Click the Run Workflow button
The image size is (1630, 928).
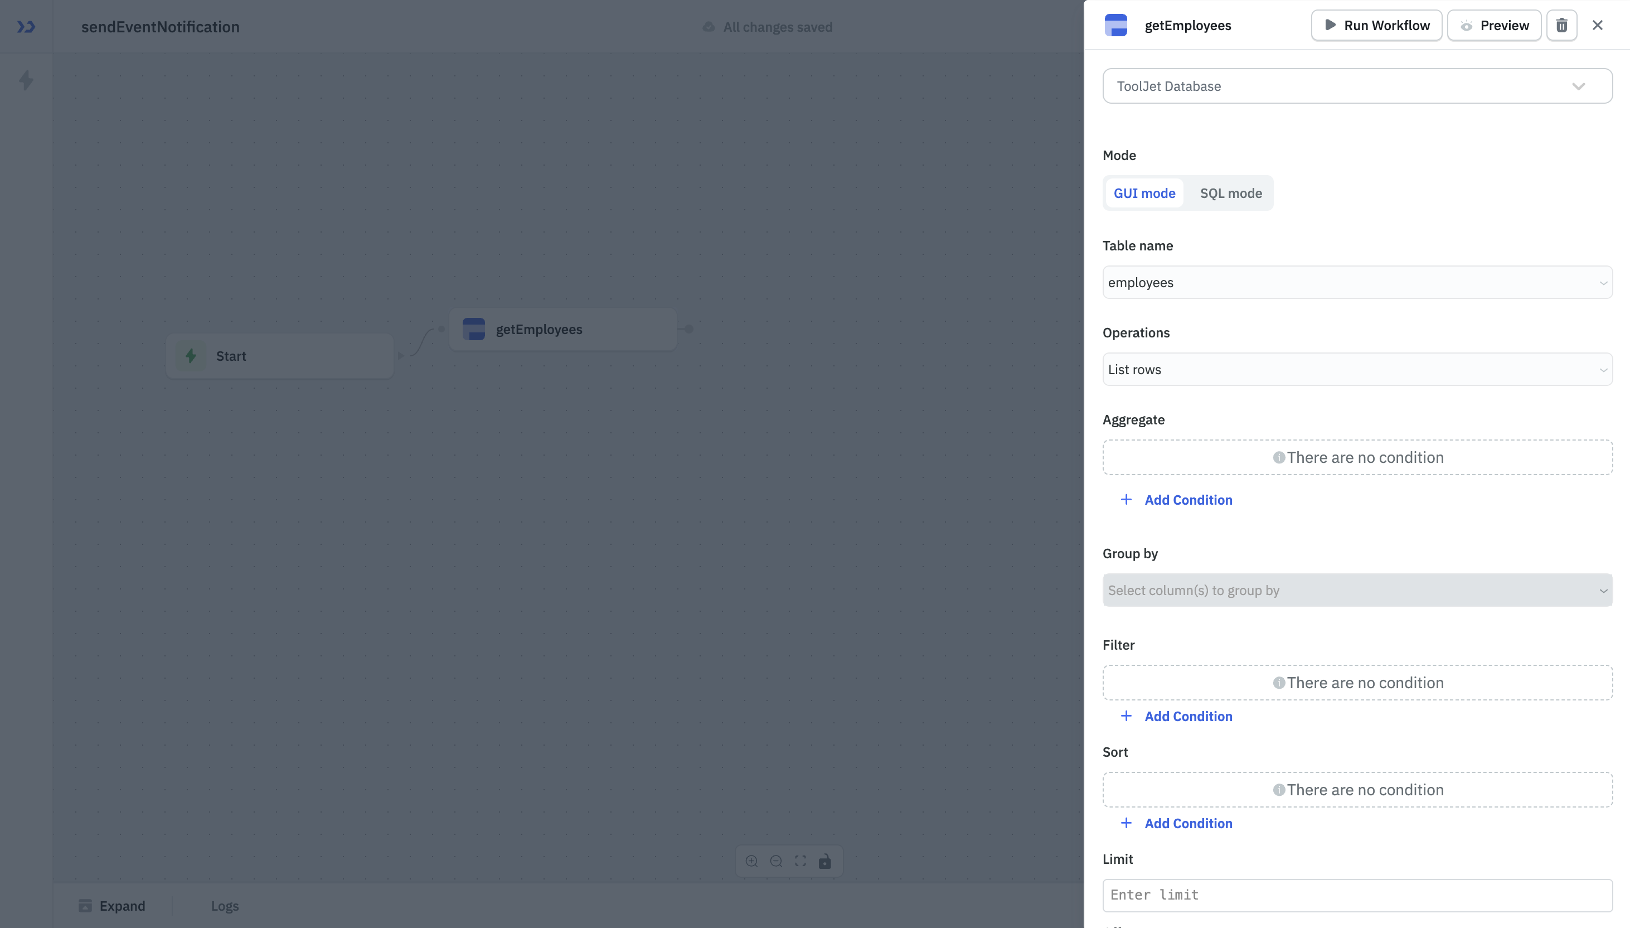click(1376, 25)
